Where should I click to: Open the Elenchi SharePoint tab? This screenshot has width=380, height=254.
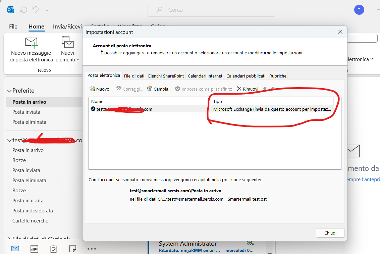click(166, 76)
